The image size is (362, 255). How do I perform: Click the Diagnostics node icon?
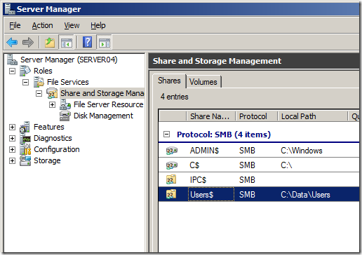point(25,138)
